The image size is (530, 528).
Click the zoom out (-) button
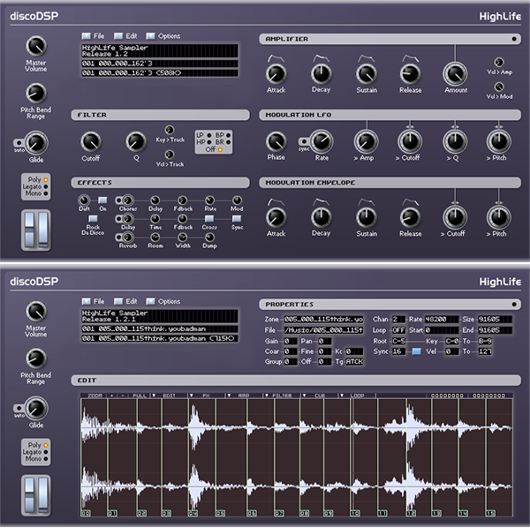click(x=123, y=396)
